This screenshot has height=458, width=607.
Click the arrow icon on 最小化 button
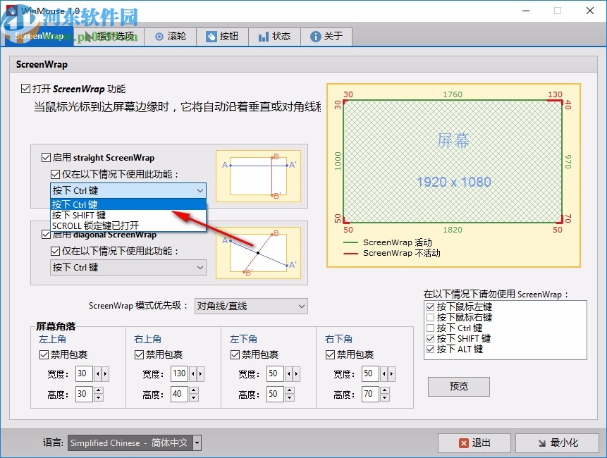[x=542, y=443]
